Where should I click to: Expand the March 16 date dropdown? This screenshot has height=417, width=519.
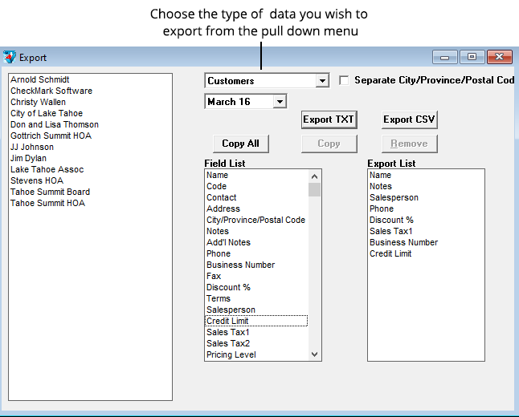click(280, 102)
